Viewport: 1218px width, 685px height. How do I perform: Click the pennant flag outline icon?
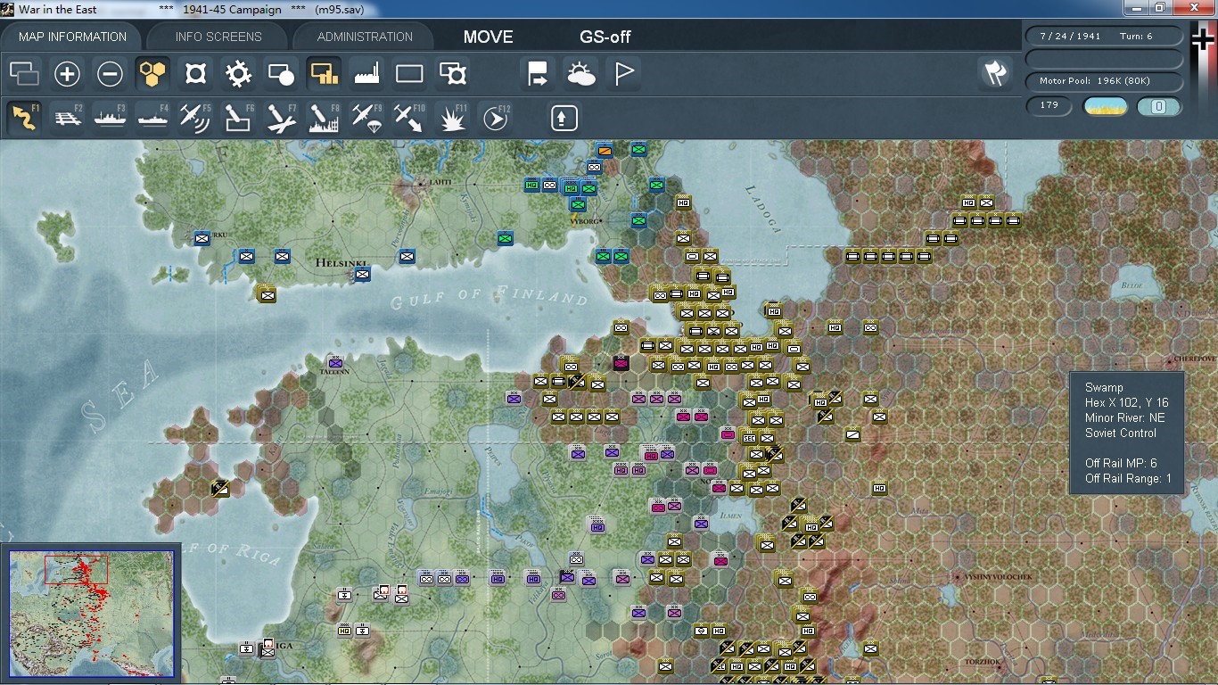[624, 74]
